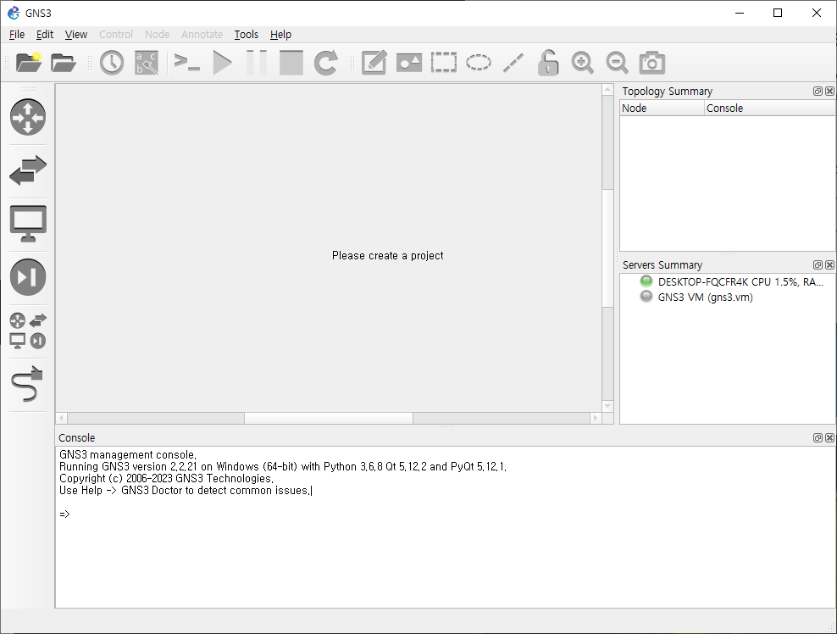This screenshot has width=837, height=634.
Task: Open an existing project folder
Action: 63,63
